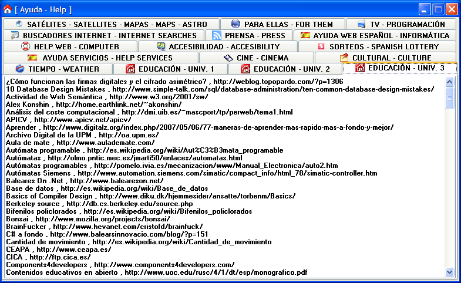This screenshot has width=461, height=283.
Task: Switch to Tiempo - Weather tab
Action: click(x=58, y=69)
